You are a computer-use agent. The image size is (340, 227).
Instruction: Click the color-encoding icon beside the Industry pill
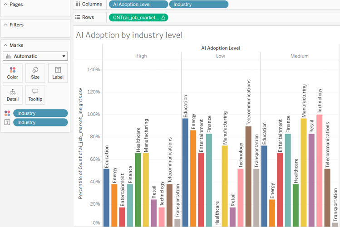click(7, 113)
